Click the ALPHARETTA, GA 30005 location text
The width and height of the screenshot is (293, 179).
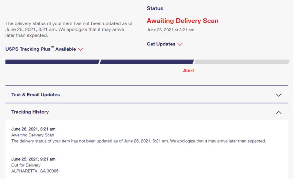click(34, 171)
